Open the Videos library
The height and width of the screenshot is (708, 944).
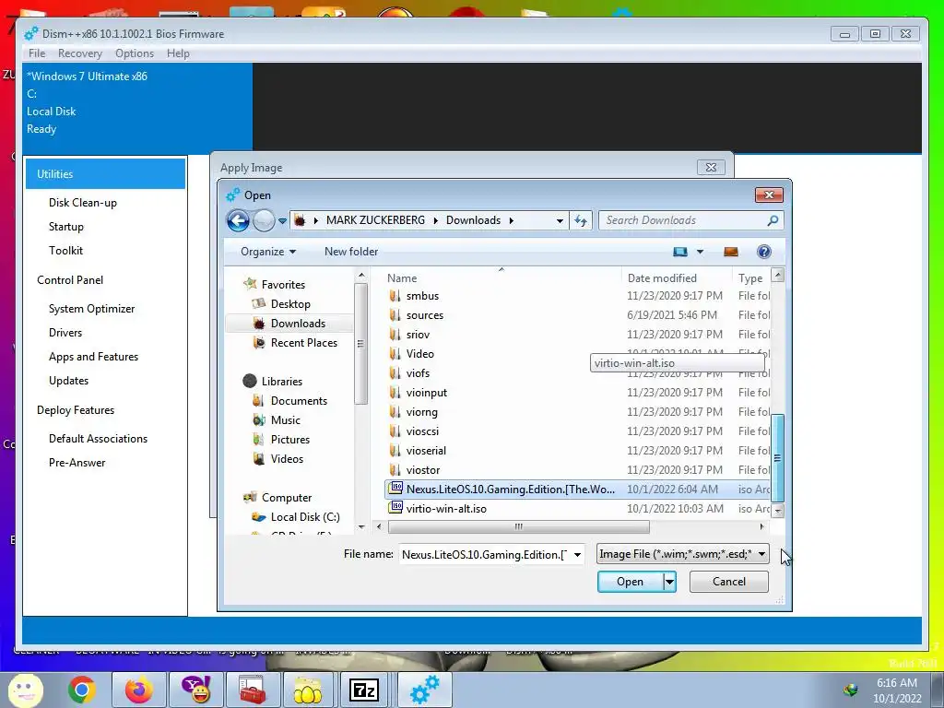[287, 459]
